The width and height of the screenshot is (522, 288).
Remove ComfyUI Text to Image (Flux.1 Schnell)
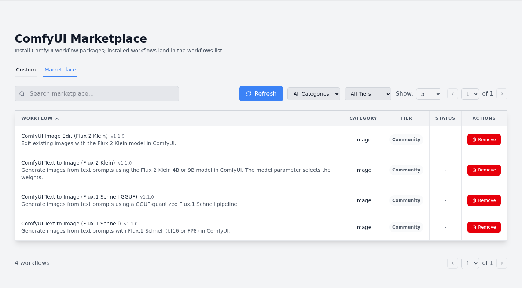484,227
